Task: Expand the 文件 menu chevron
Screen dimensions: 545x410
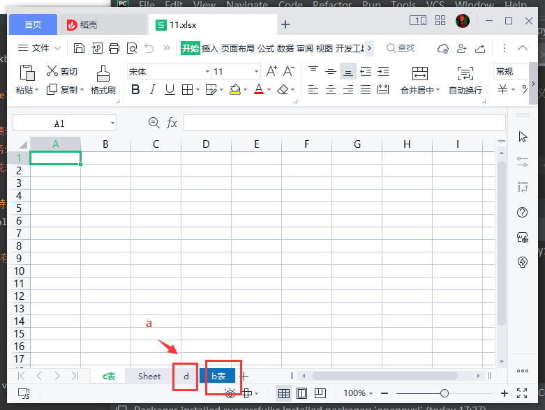Action: [58, 48]
